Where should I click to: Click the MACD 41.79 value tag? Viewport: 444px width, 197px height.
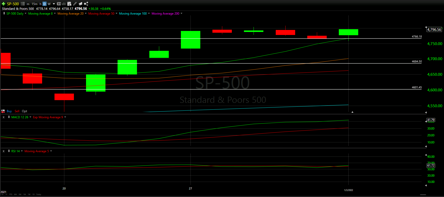click(431, 120)
